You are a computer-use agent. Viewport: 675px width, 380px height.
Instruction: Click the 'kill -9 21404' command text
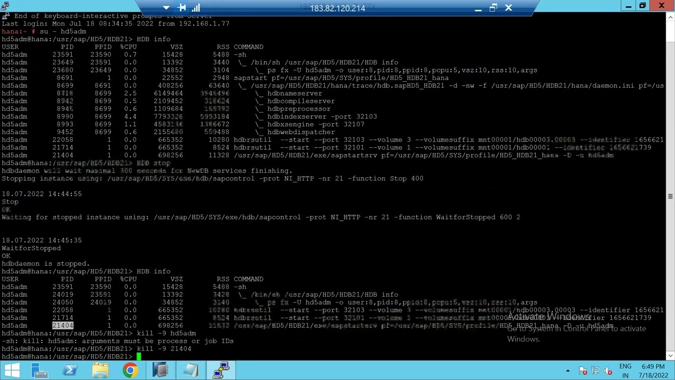point(164,349)
